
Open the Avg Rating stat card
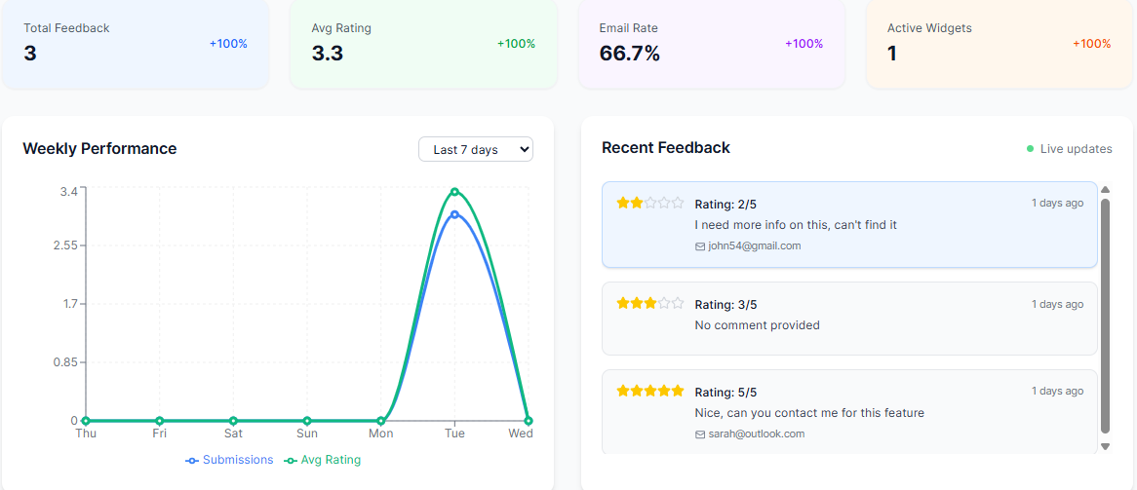(x=423, y=44)
